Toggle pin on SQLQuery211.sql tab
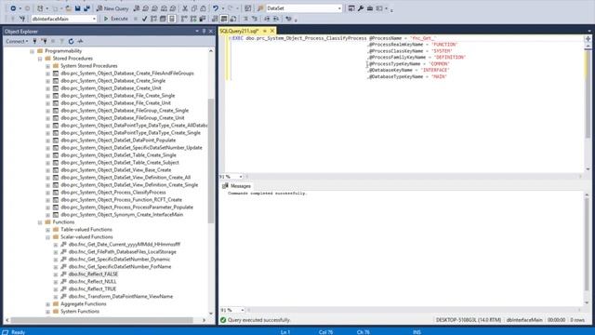595x335 pixels. point(265,31)
